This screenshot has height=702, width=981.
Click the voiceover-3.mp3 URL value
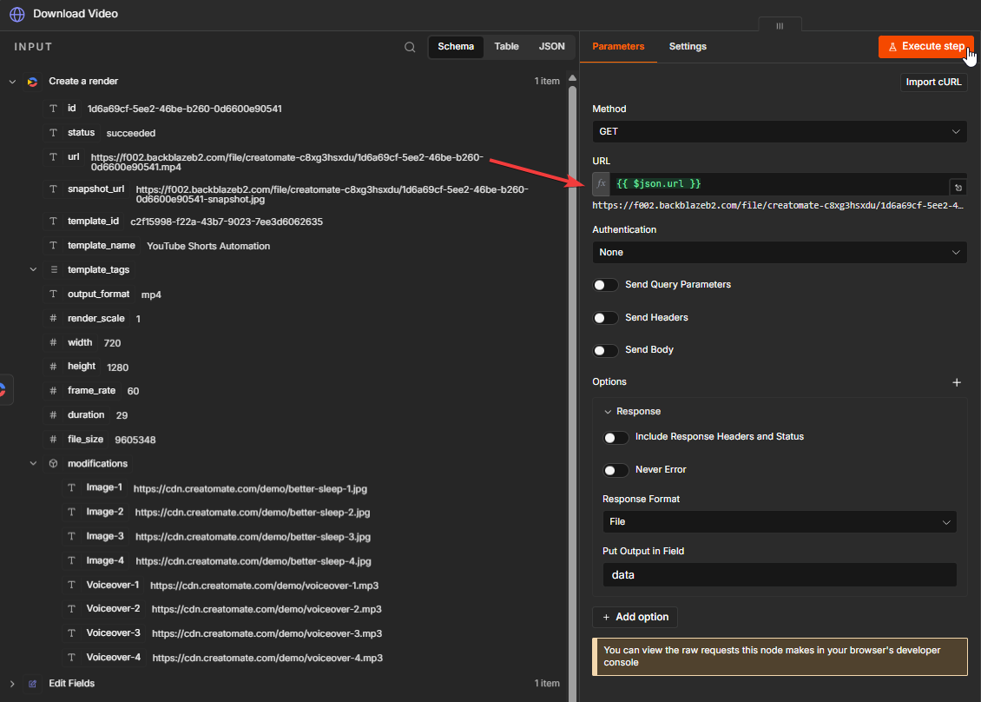267,633
